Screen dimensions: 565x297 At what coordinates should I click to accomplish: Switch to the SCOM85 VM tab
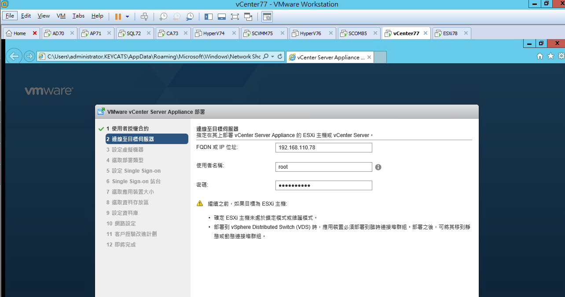[x=357, y=33]
